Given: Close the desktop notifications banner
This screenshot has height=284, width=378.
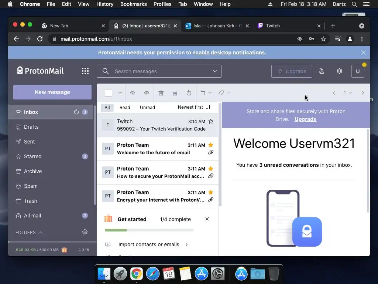Looking at the screenshot, I should pos(363,53).
